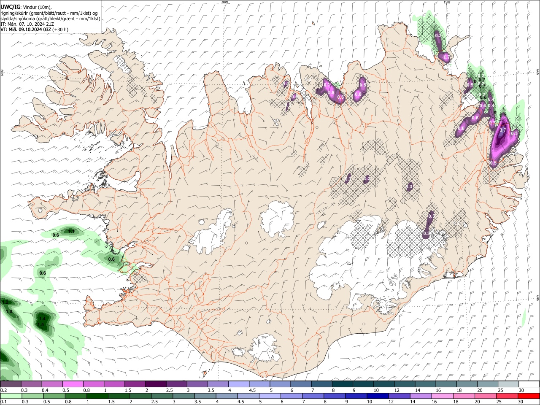Click the "1.4" rainfall value in the southwest sea
This screenshot has width=540, height=405.
(42, 319)
